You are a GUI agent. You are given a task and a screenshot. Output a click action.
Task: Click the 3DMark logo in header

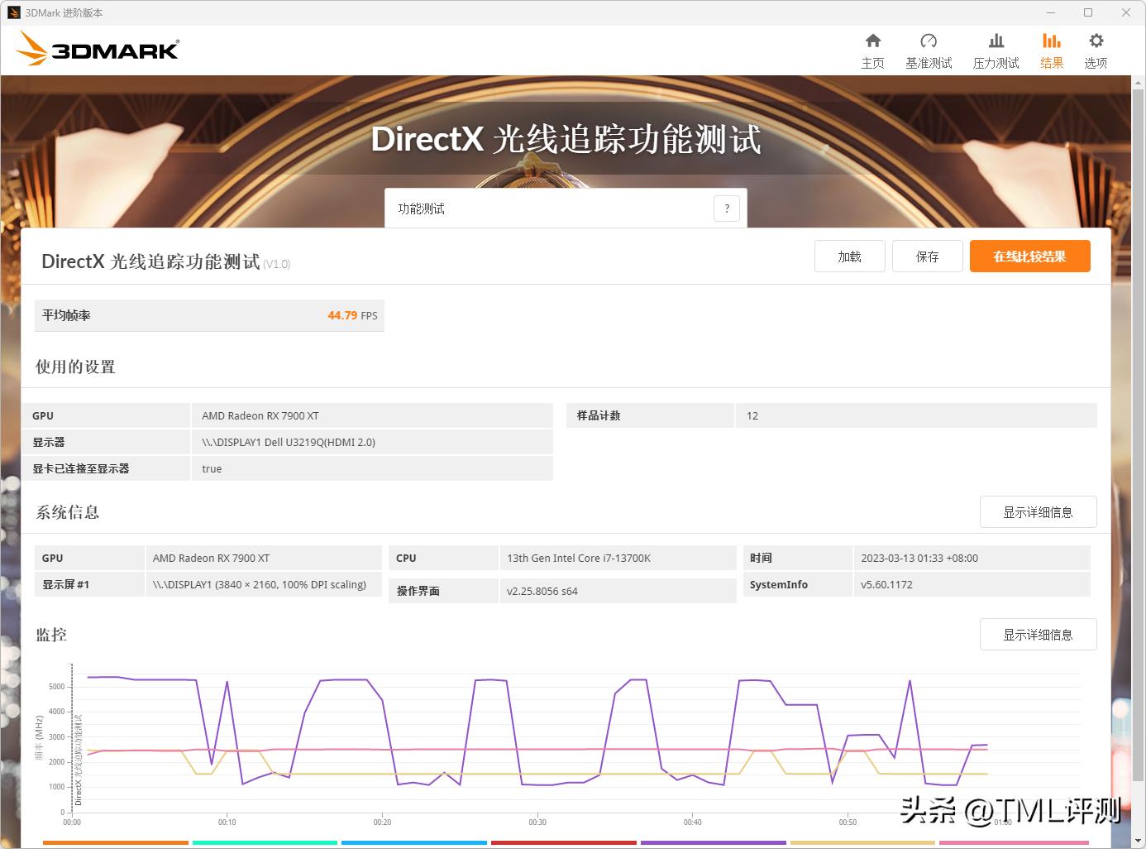[x=98, y=50]
